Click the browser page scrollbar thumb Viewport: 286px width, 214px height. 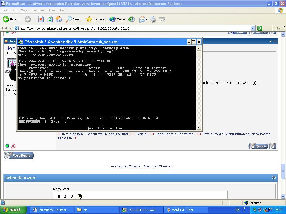(x=283, y=172)
